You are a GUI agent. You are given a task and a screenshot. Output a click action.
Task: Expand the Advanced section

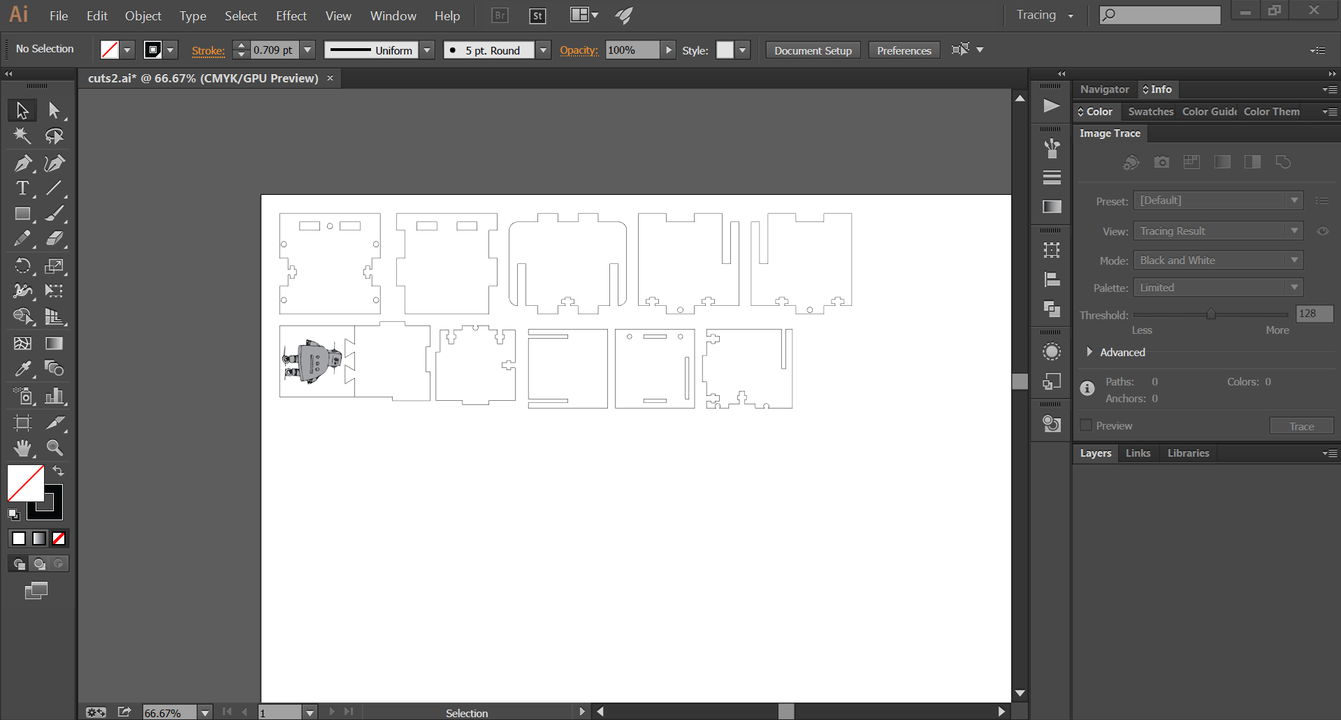[x=1089, y=352]
